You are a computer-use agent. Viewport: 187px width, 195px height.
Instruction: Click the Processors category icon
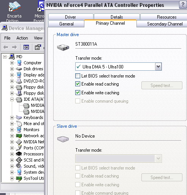pos(19,154)
